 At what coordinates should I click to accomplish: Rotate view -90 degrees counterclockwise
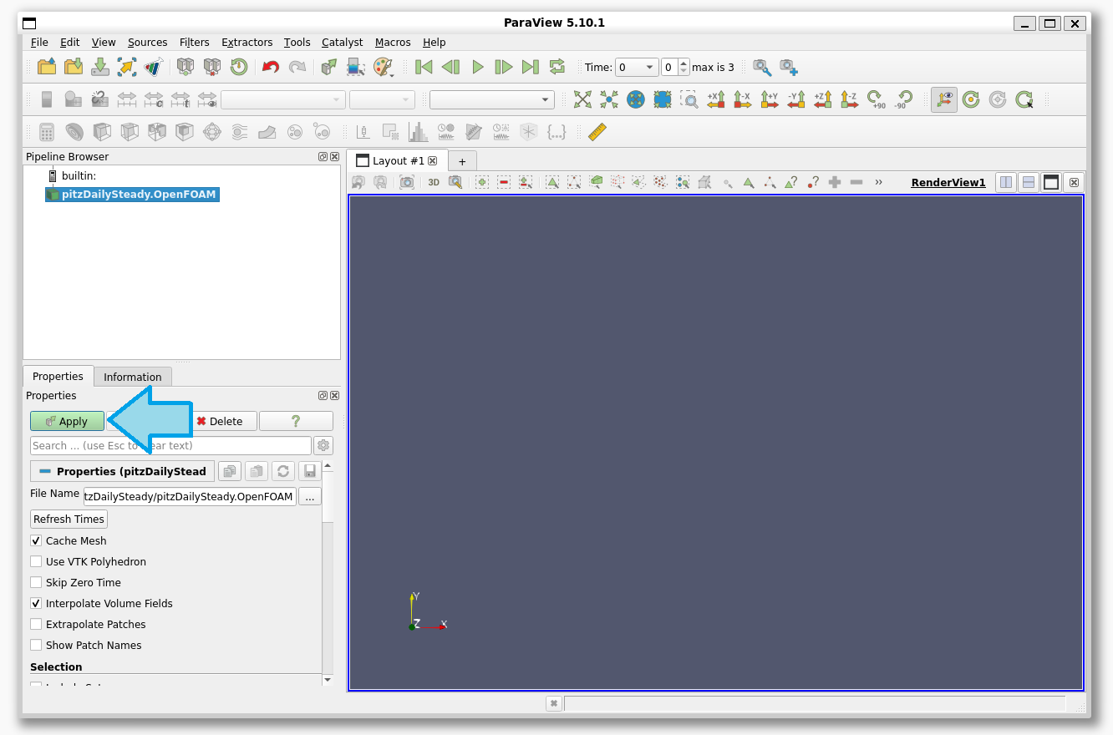click(x=903, y=99)
